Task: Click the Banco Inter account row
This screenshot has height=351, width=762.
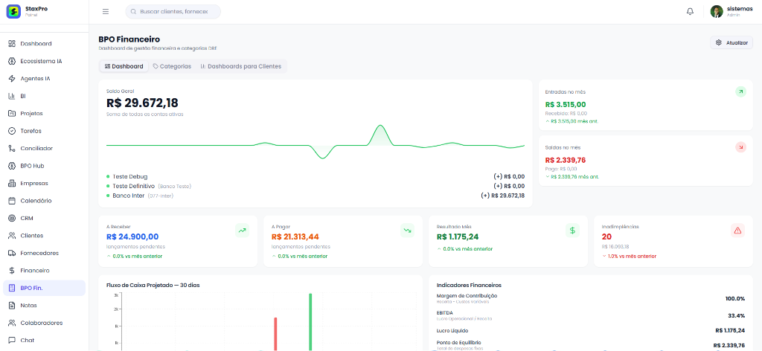Action: (x=316, y=196)
